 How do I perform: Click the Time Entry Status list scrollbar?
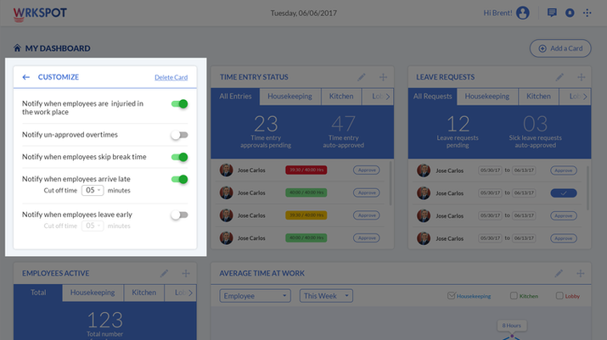pyautogui.click(x=391, y=184)
